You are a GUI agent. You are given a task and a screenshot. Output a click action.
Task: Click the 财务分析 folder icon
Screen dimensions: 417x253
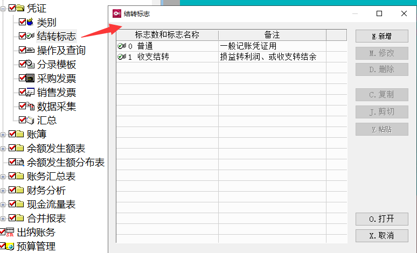(x=20, y=189)
